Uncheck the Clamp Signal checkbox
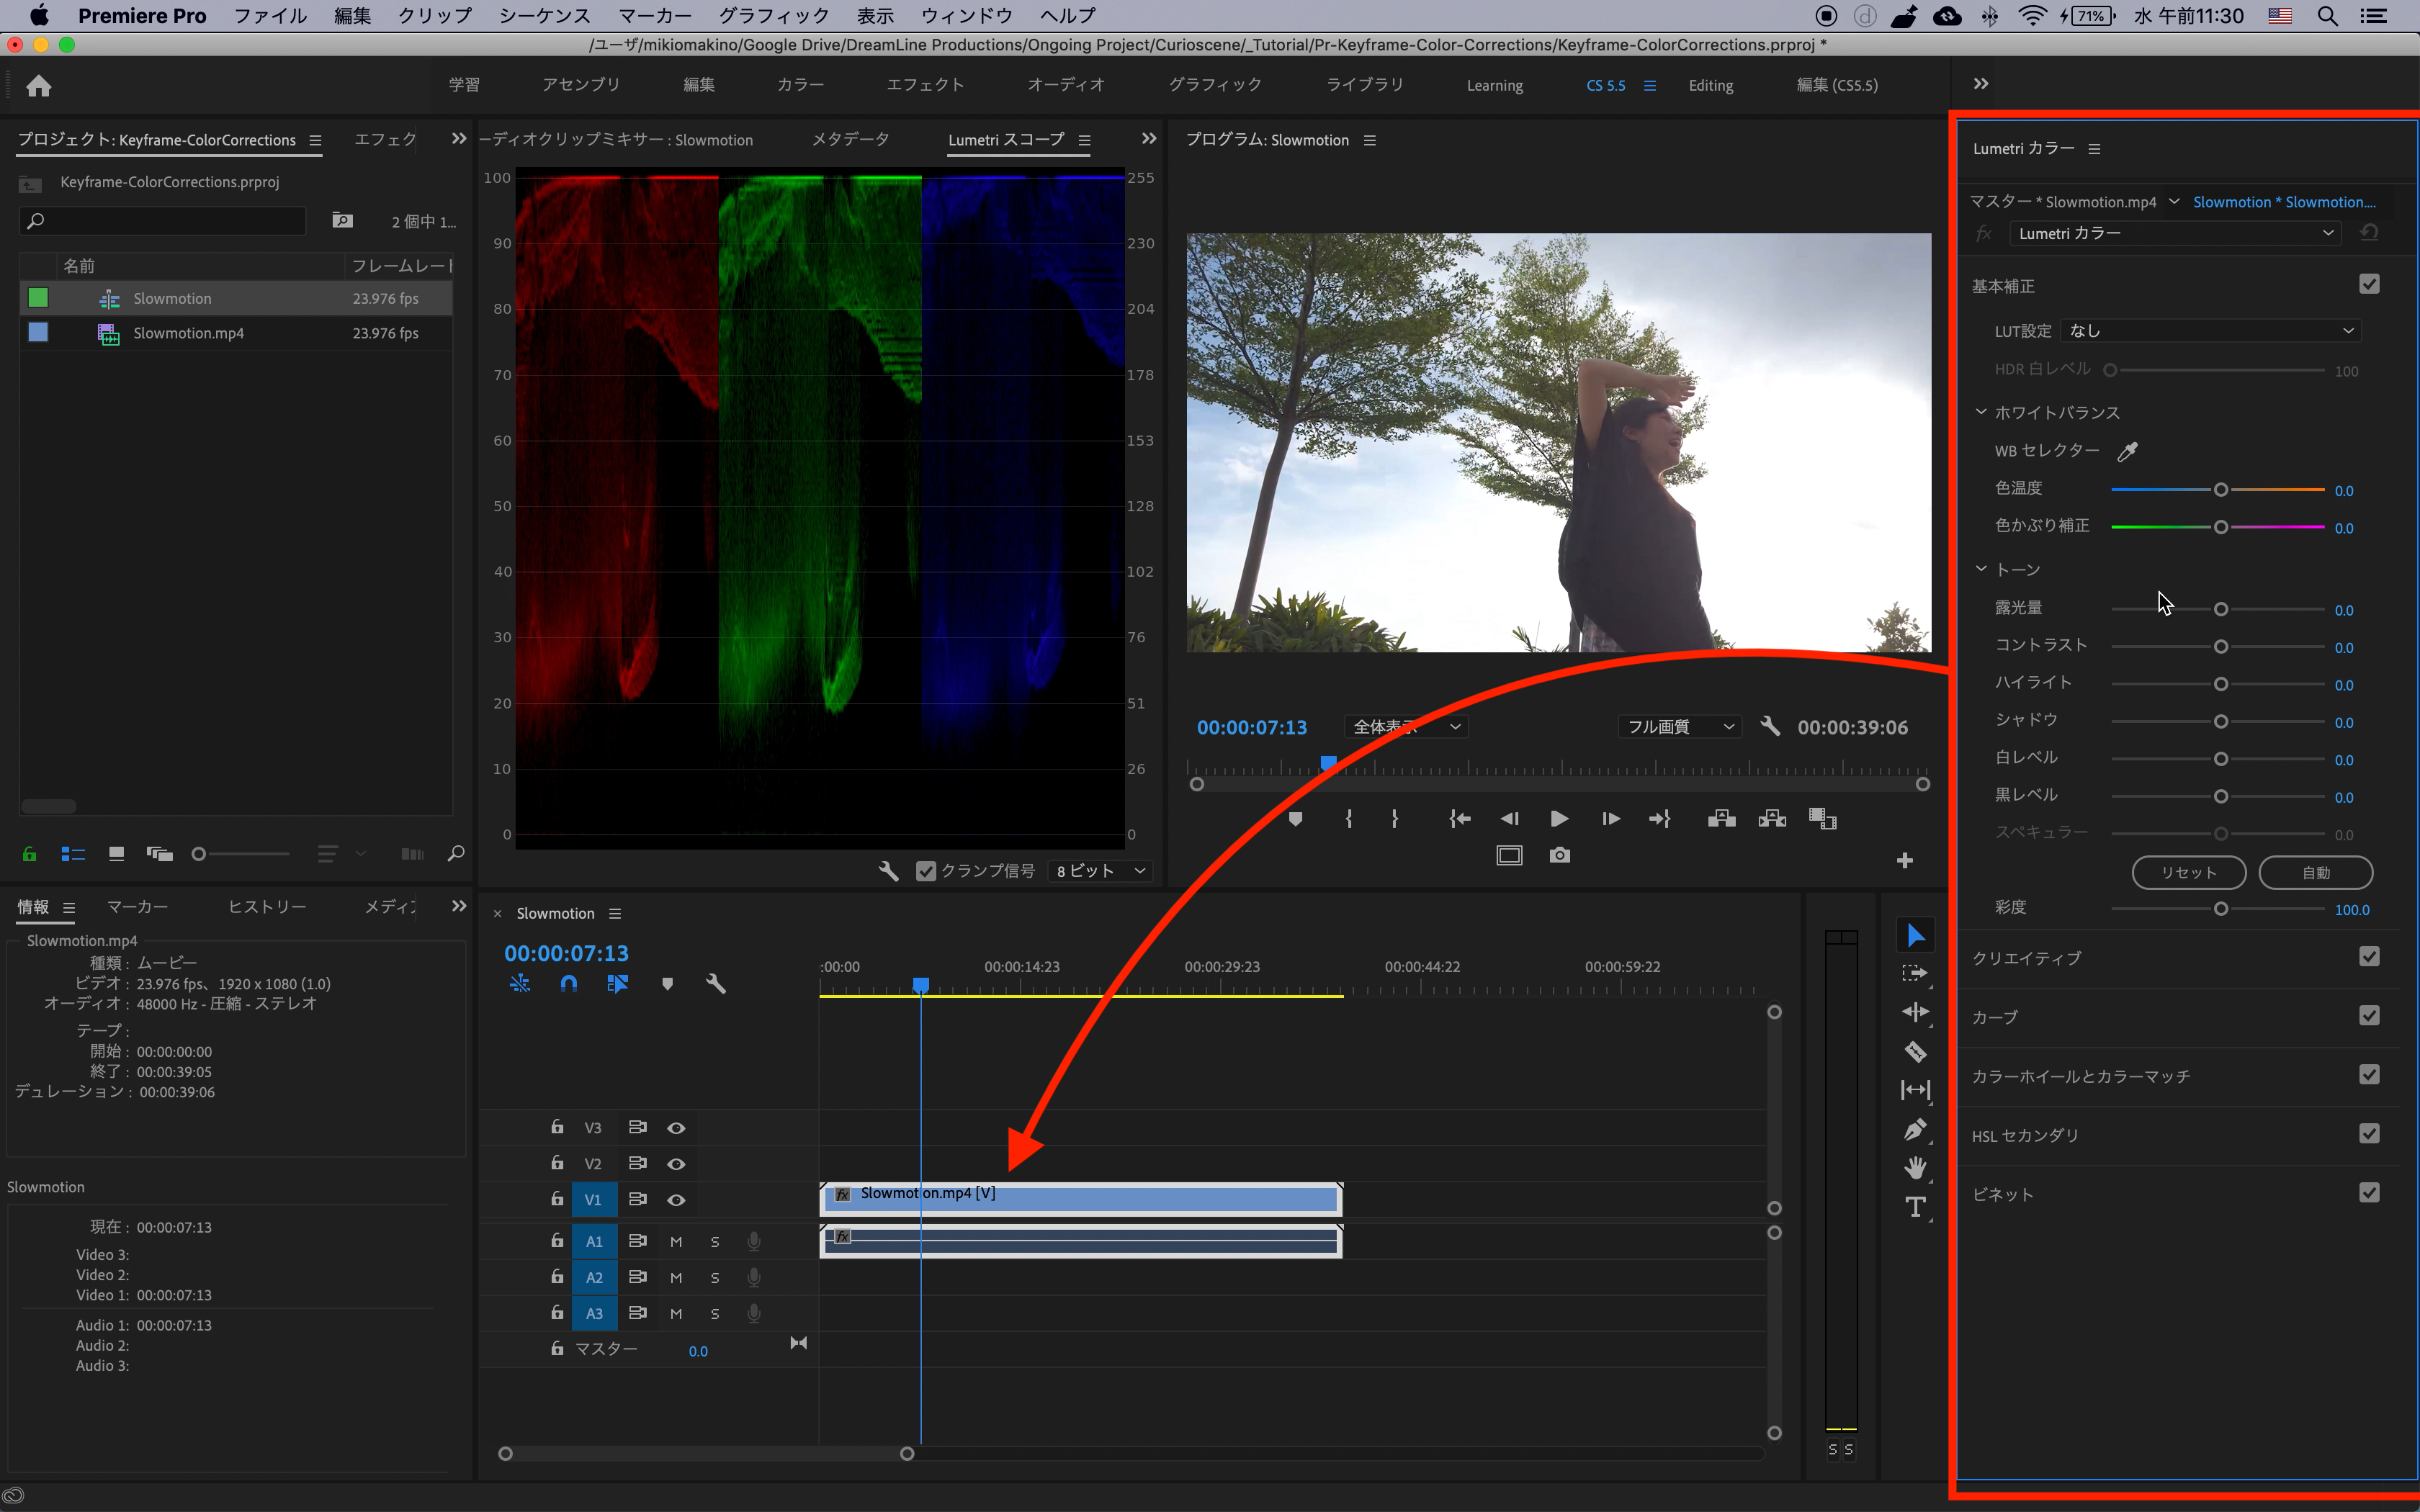Screen dimensions: 2420x1512 (x=926, y=871)
